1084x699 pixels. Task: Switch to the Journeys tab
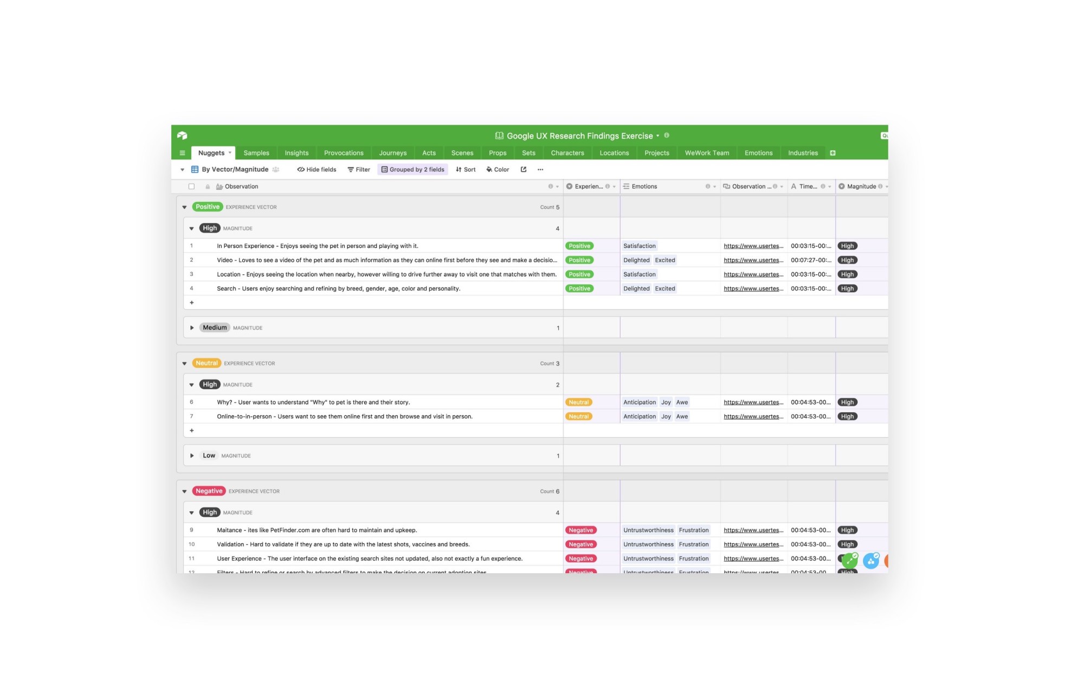point(392,153)
